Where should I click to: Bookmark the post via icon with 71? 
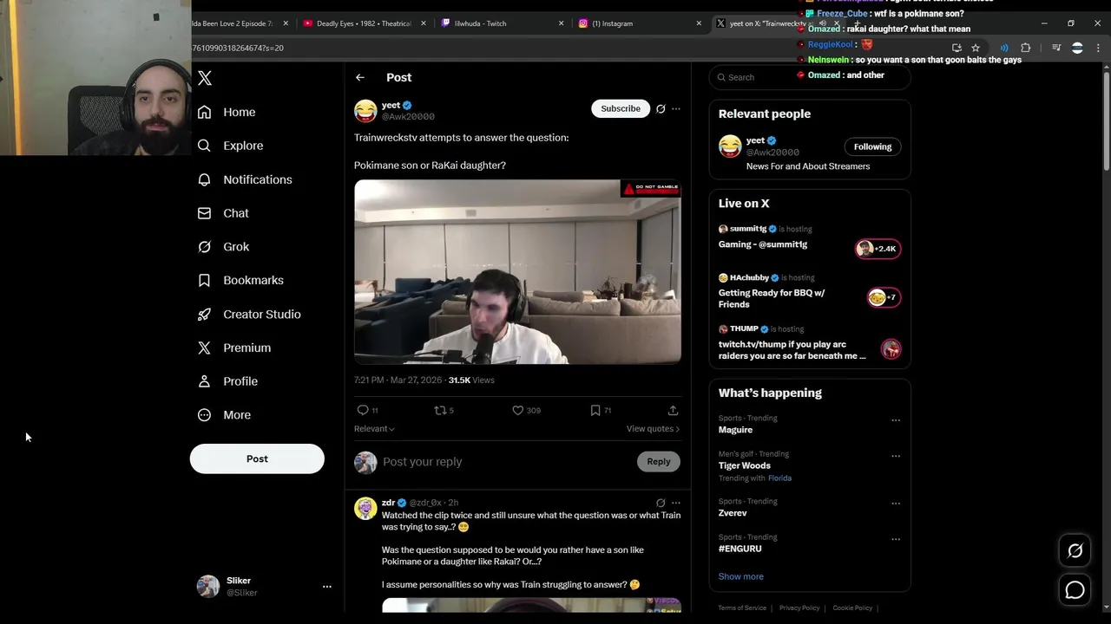[x=595, y=410]
